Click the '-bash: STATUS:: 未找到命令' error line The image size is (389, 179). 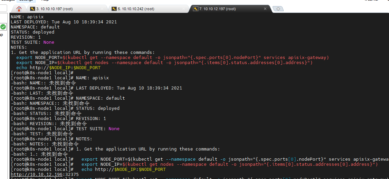pos(46,113)
